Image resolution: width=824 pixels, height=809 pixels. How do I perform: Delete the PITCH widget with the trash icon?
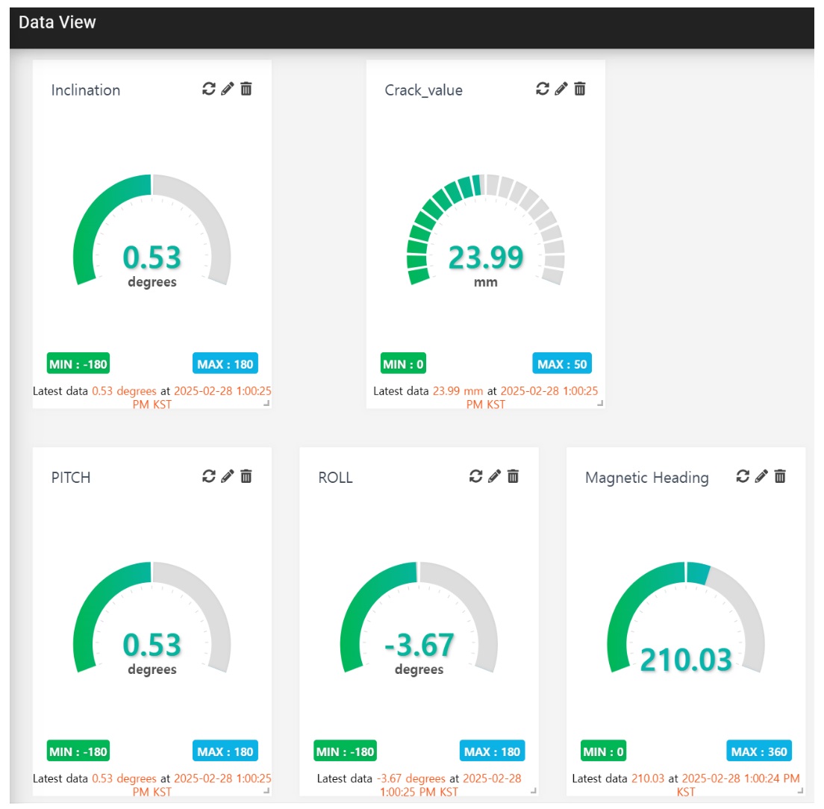click(246, 476)
